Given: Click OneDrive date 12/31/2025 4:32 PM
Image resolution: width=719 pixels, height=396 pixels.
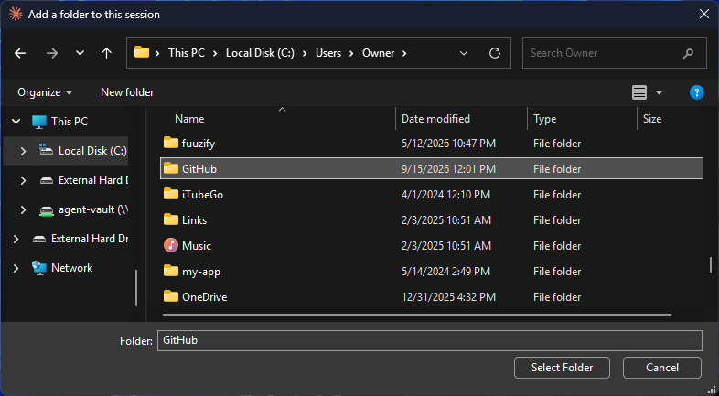Looking at the screenshot, I should [x=448, y=297].
